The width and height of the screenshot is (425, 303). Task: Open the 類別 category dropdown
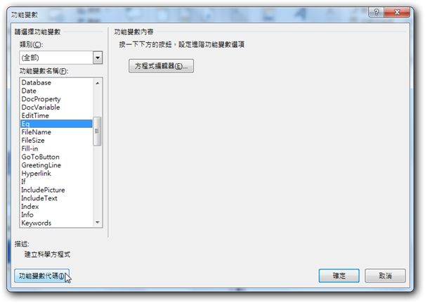click(x=98, y=58)
